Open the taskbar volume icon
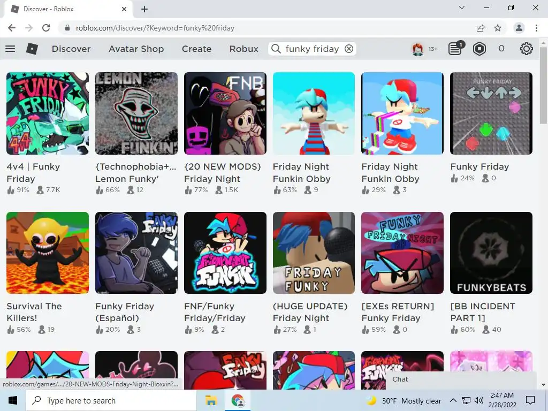Viewport: 548px width, 411px height. pos(479,400)
